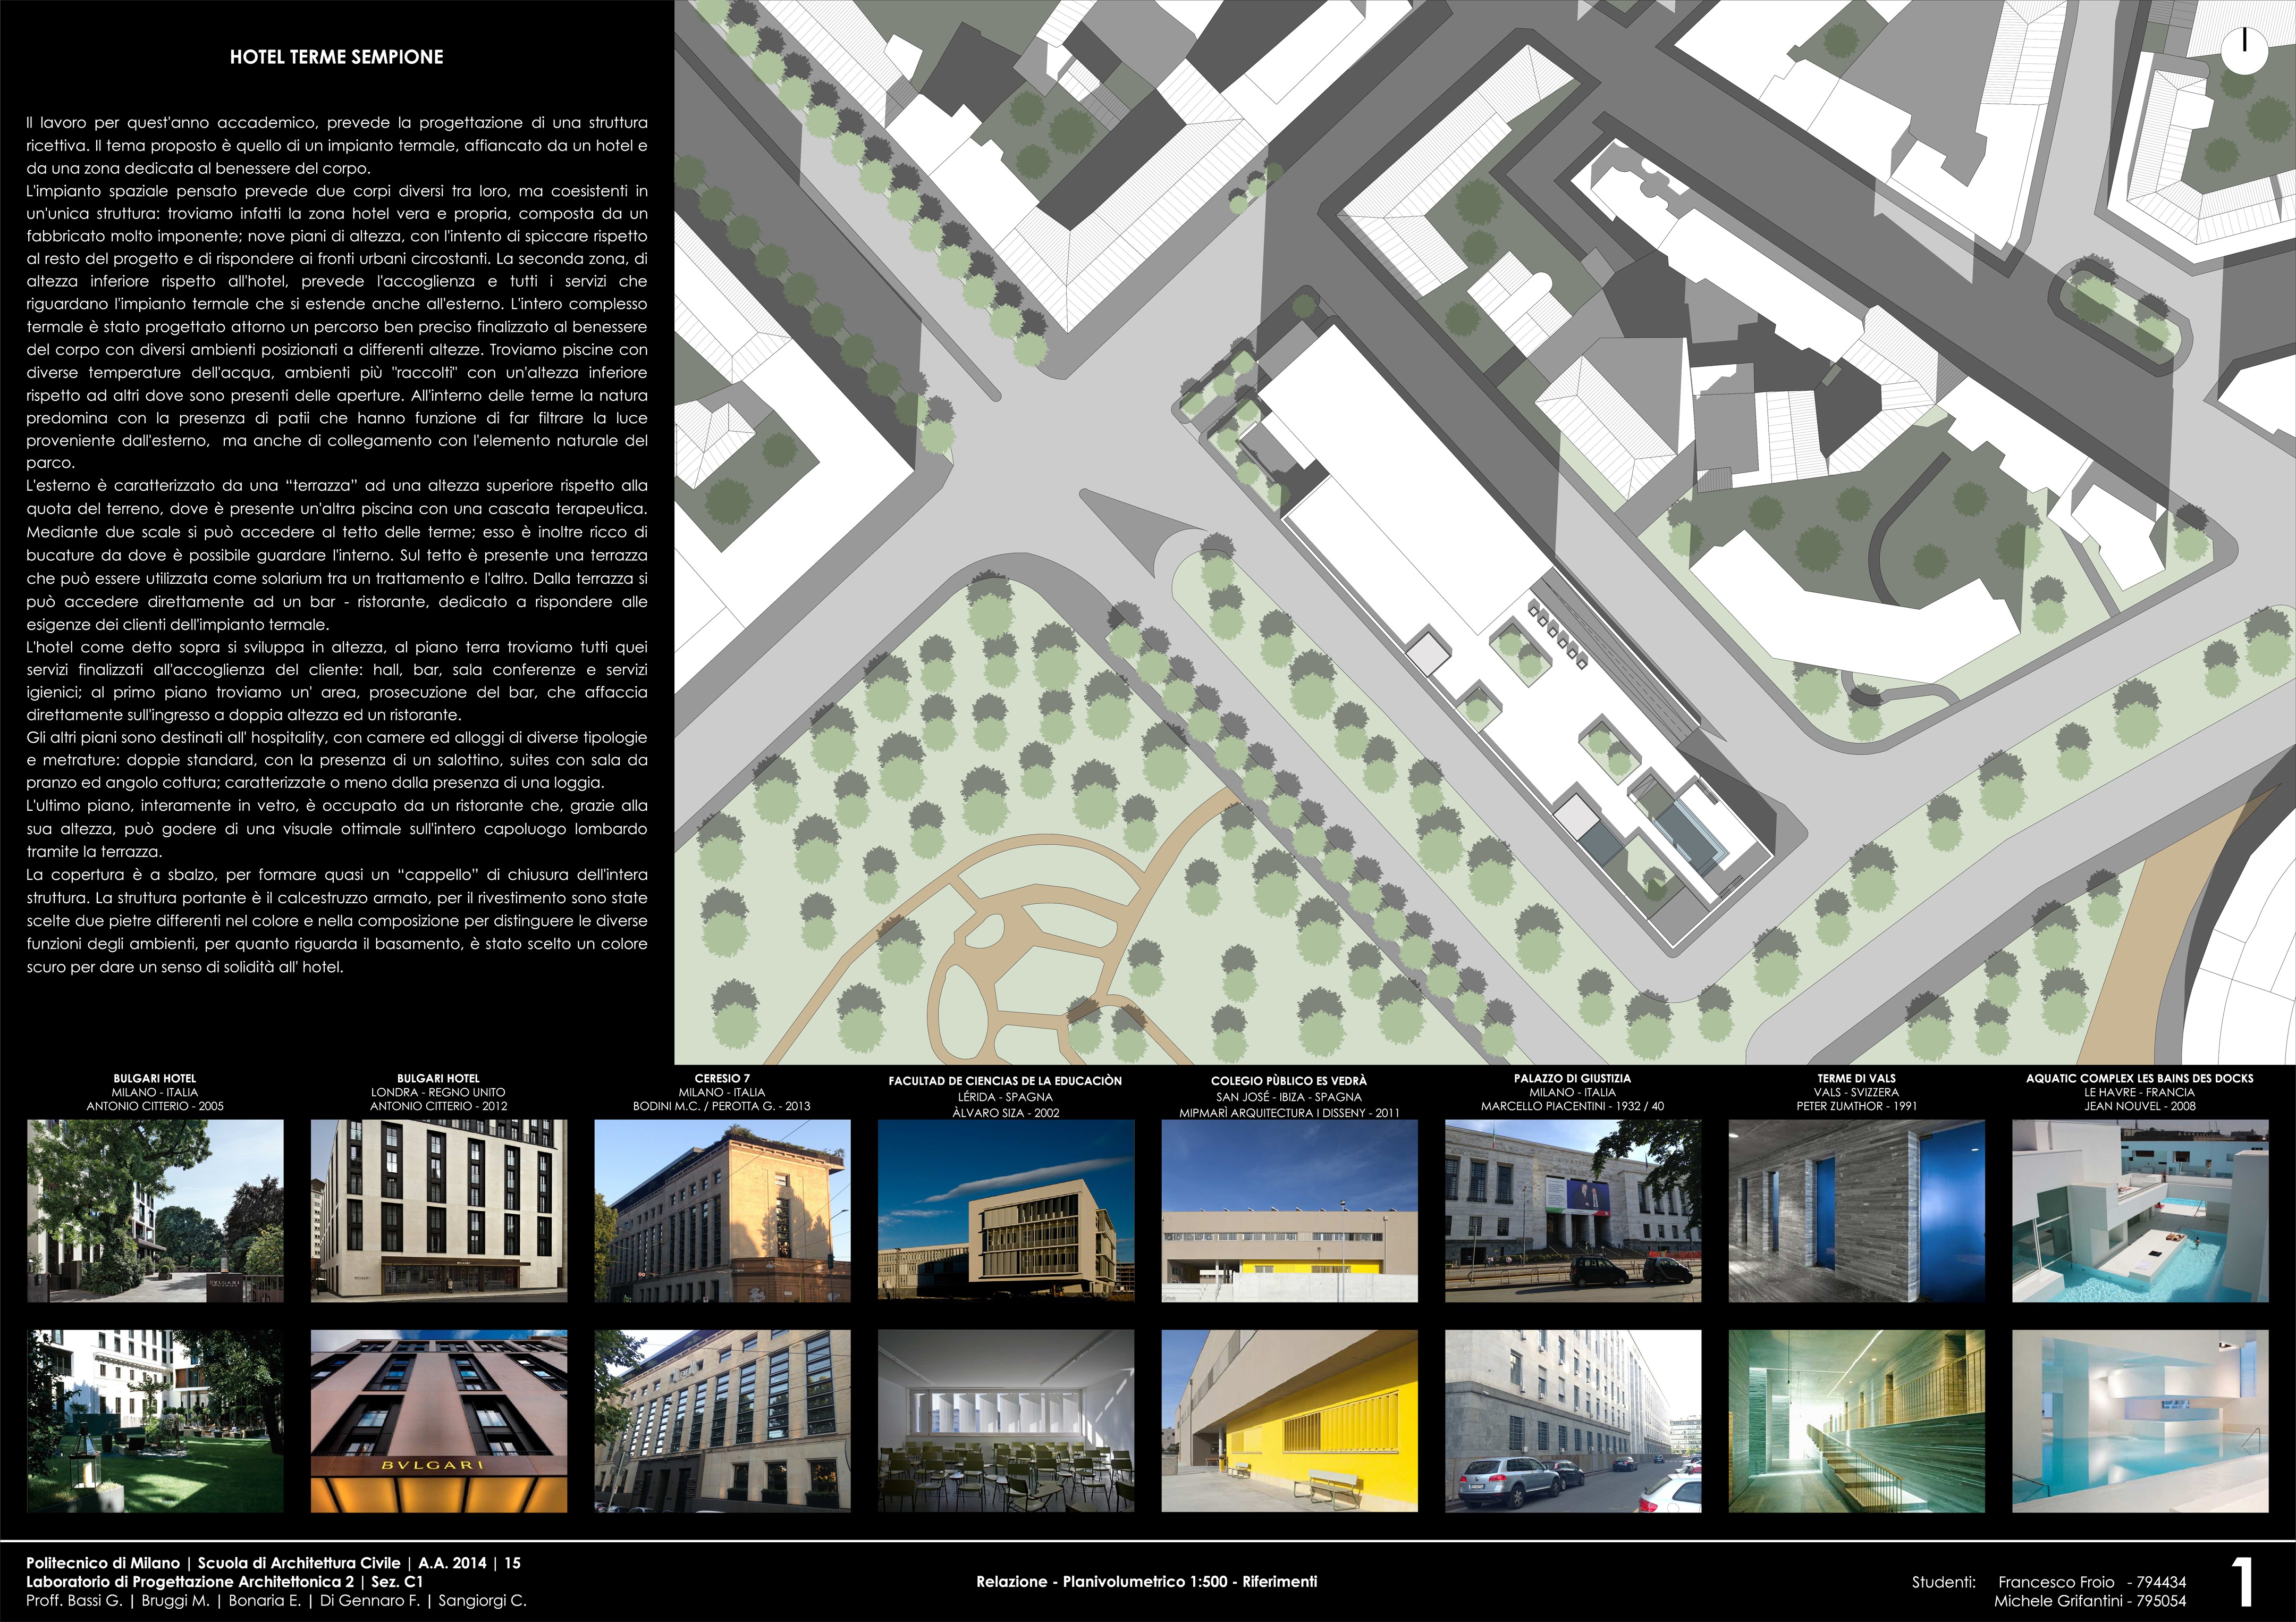
Task: Open Palazzo di Giustizia side street photo
Action: (1573, 1421)
